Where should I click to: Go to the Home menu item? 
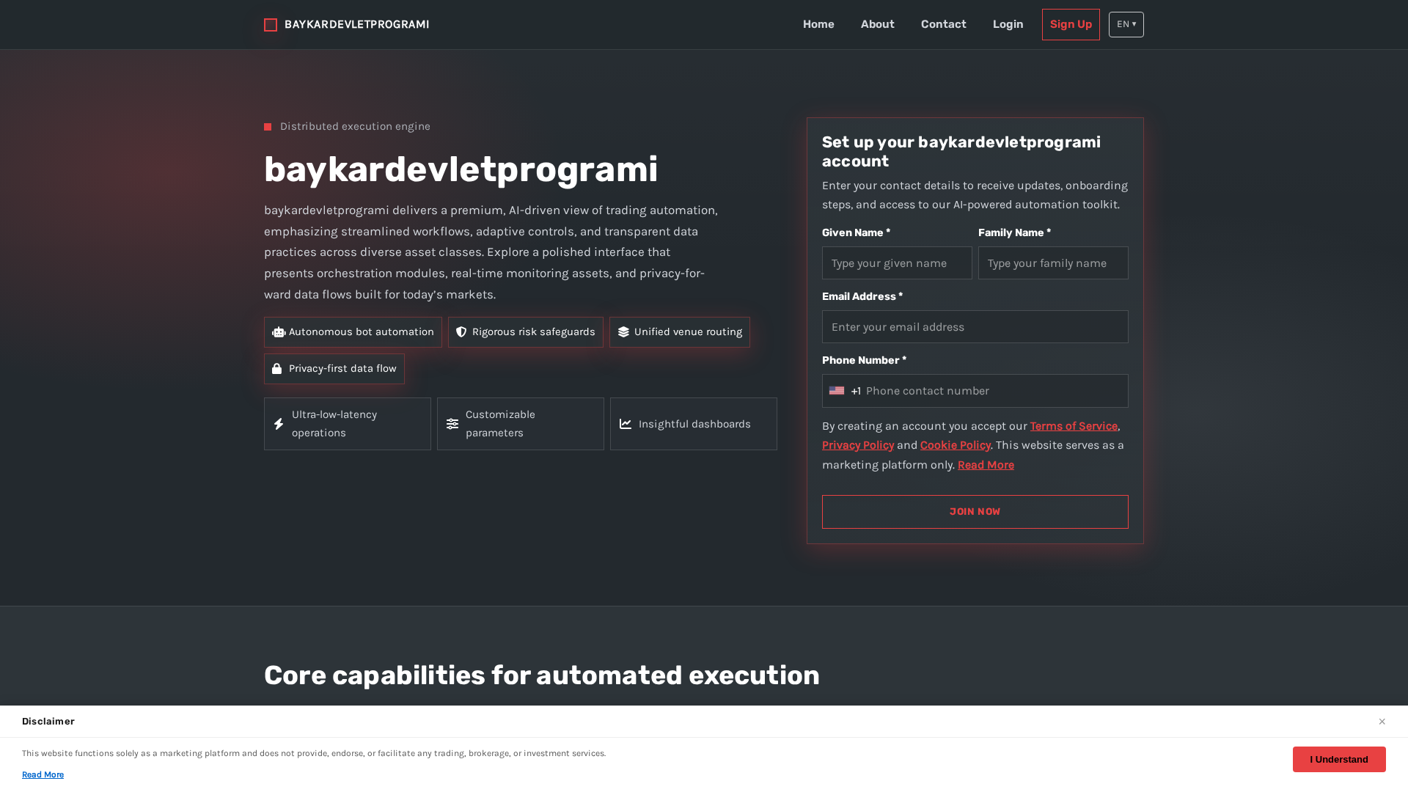coord(818,24)
